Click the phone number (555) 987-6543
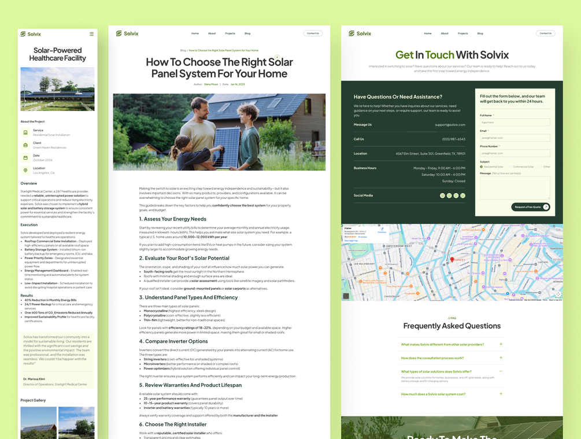Image resolution: width=581 pixels, height=439 pixels. [x=454, y=139]
